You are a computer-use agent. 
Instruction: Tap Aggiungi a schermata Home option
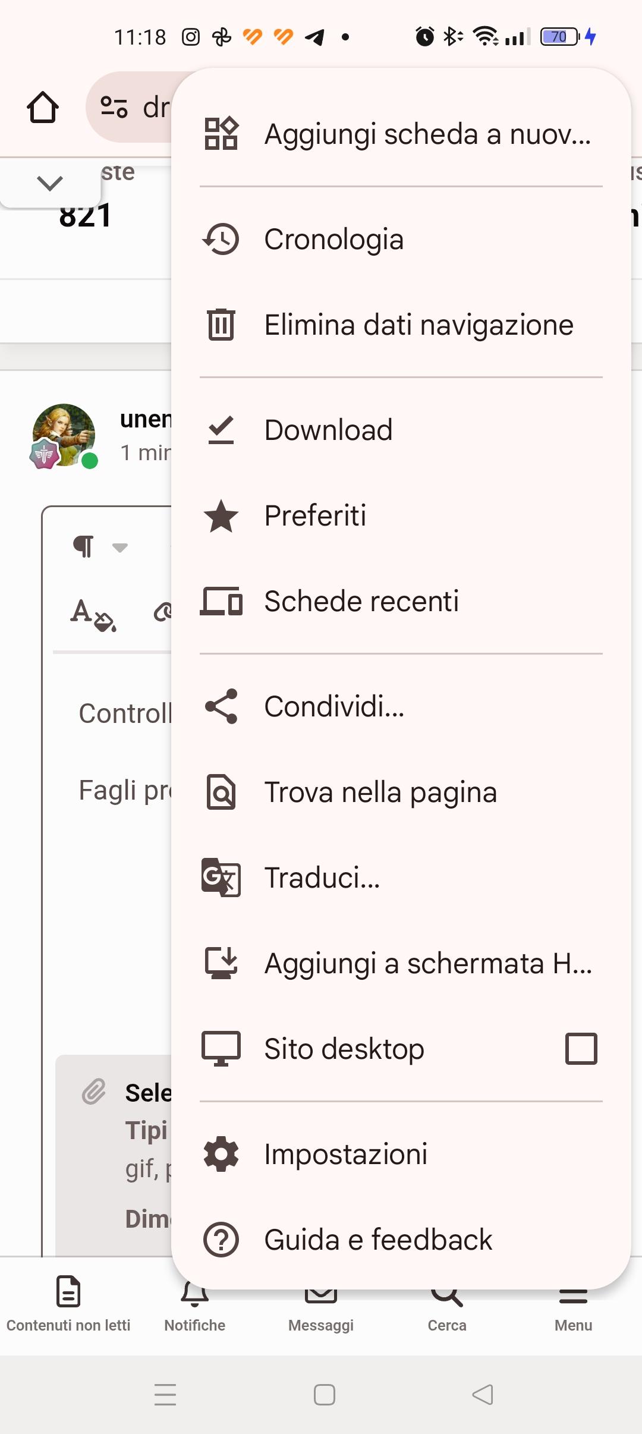coord(428,963)
